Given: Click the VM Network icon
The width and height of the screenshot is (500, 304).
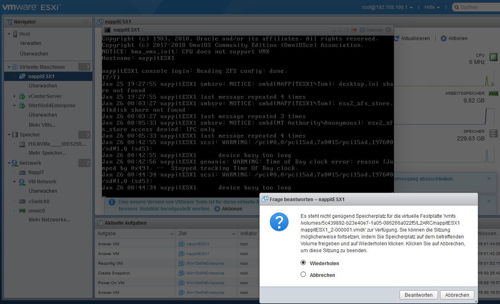Looking at the screenshot, I should pyautogui.click(x=22, y=182).
